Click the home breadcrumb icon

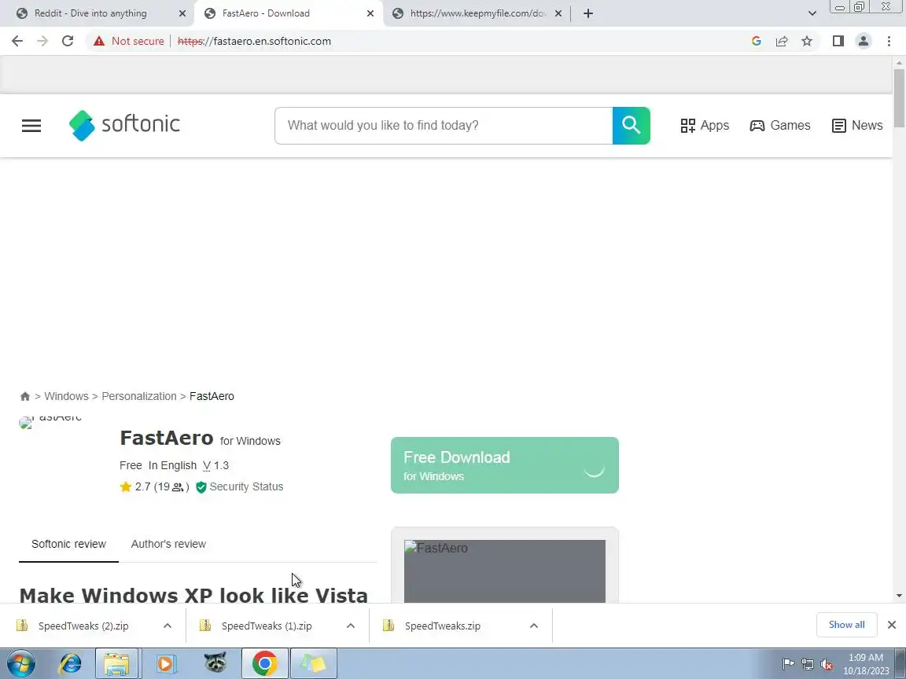(x=25, y=396)
